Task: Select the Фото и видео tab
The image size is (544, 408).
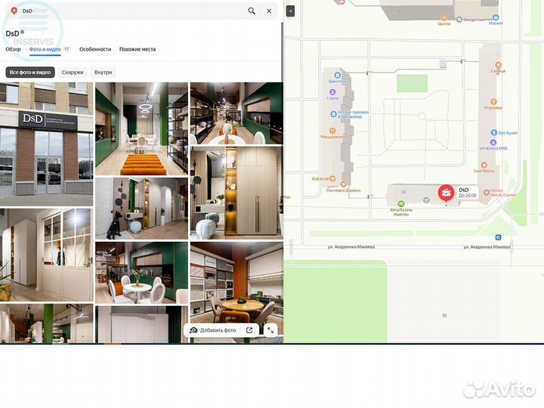Action: tap(45, 49)
